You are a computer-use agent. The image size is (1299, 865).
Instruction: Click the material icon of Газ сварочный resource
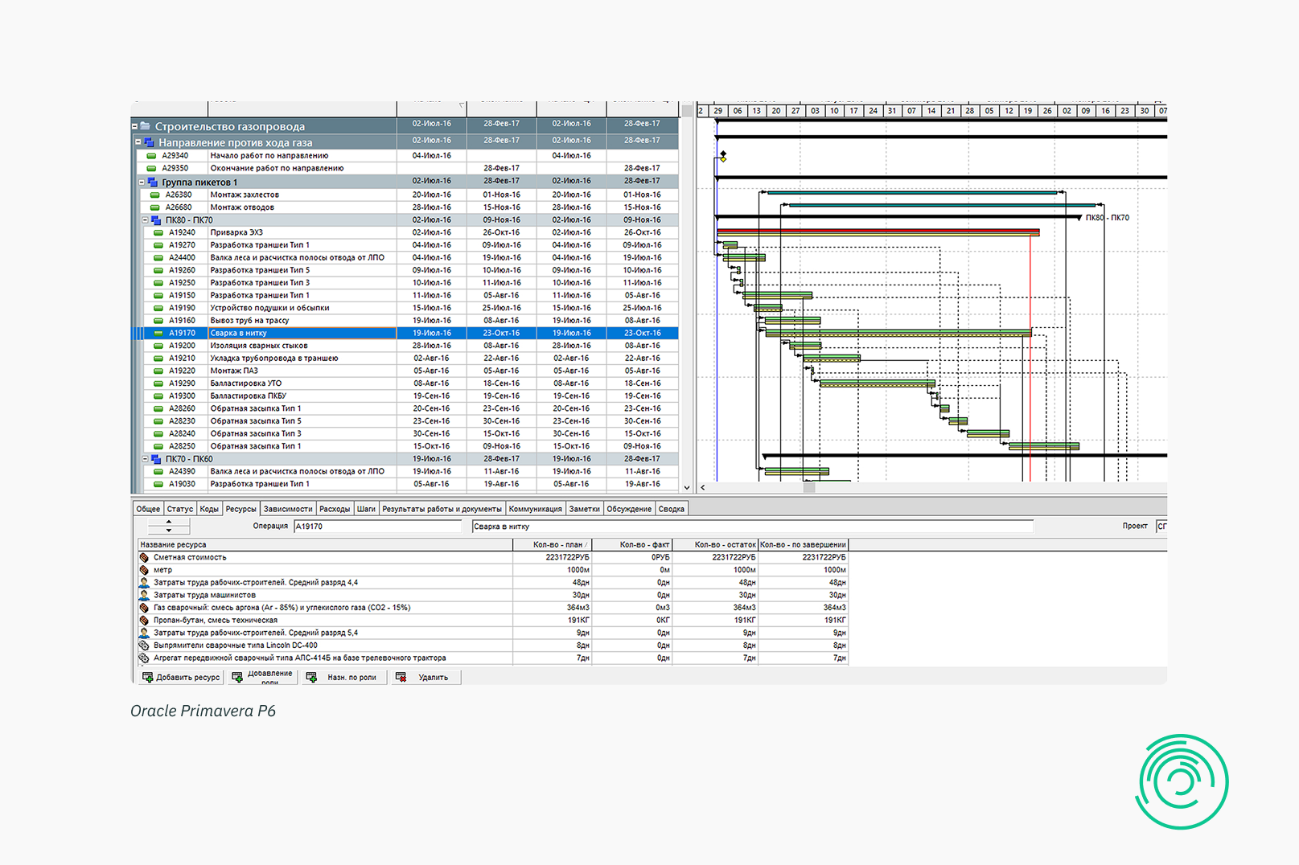[x=144, y=608]
